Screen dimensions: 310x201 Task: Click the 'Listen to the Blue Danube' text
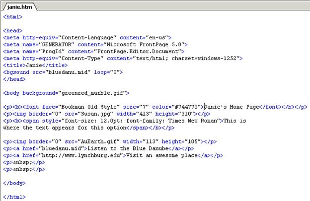pos(128,148)
